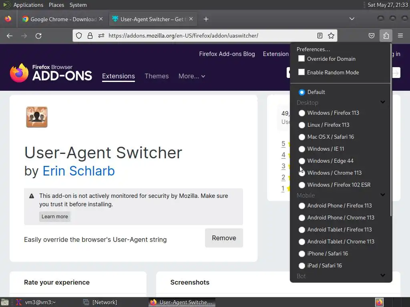Screen dimensions: 410x307
Task: Select Linux / Firefox 113 user agent
Action: pos(302,125)
